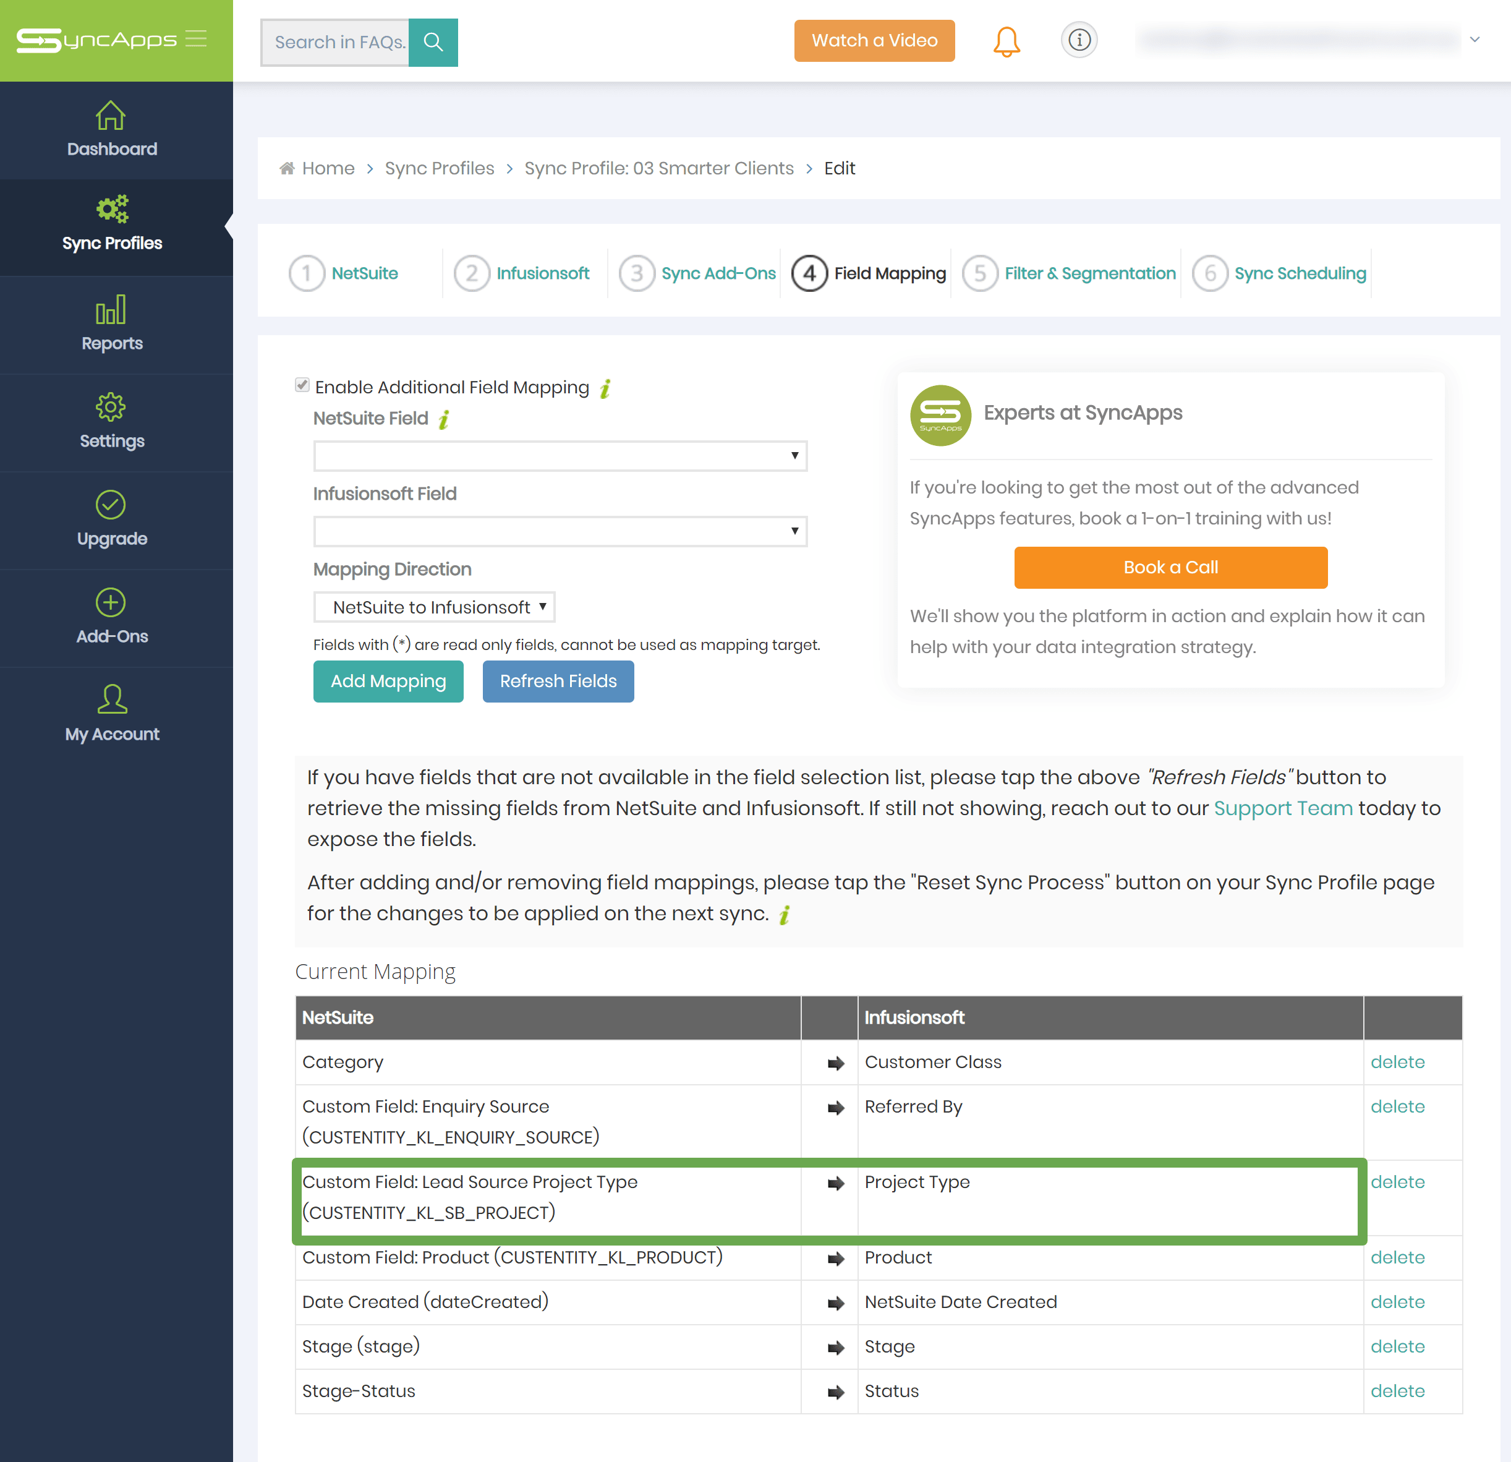The image size is (1511, 1462).
Task: Open My Account in the sidebar
Action: pyautogui.click(x=113, y=716)
